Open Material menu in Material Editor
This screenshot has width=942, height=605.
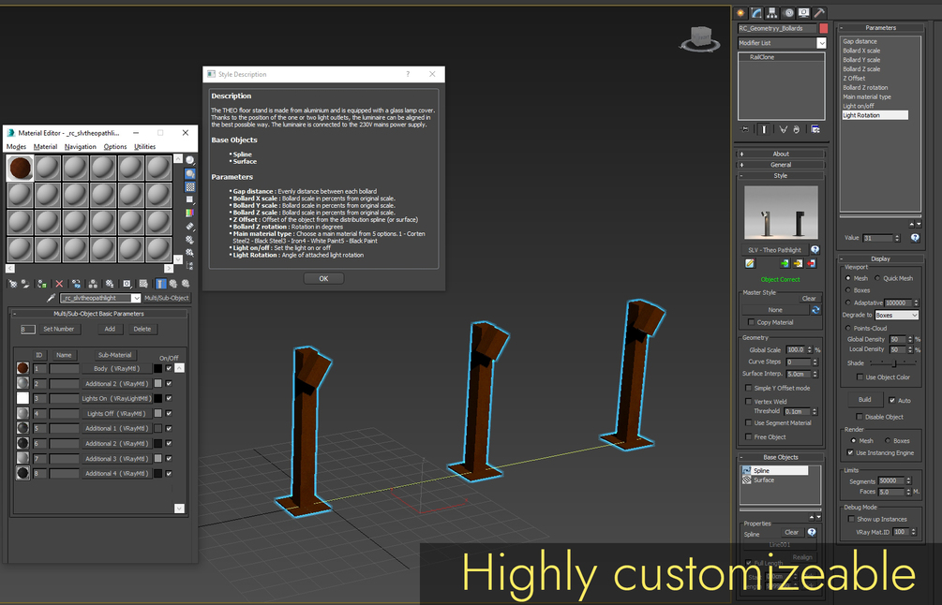tap(45, 146)
